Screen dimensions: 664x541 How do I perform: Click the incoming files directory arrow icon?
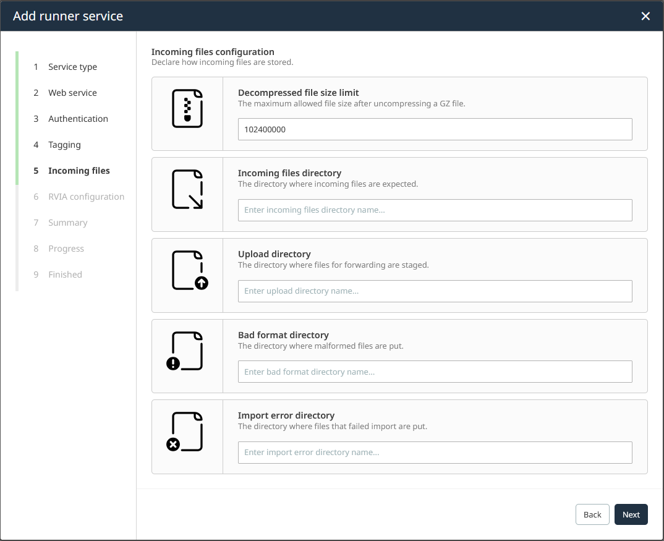tap(187, 189)
